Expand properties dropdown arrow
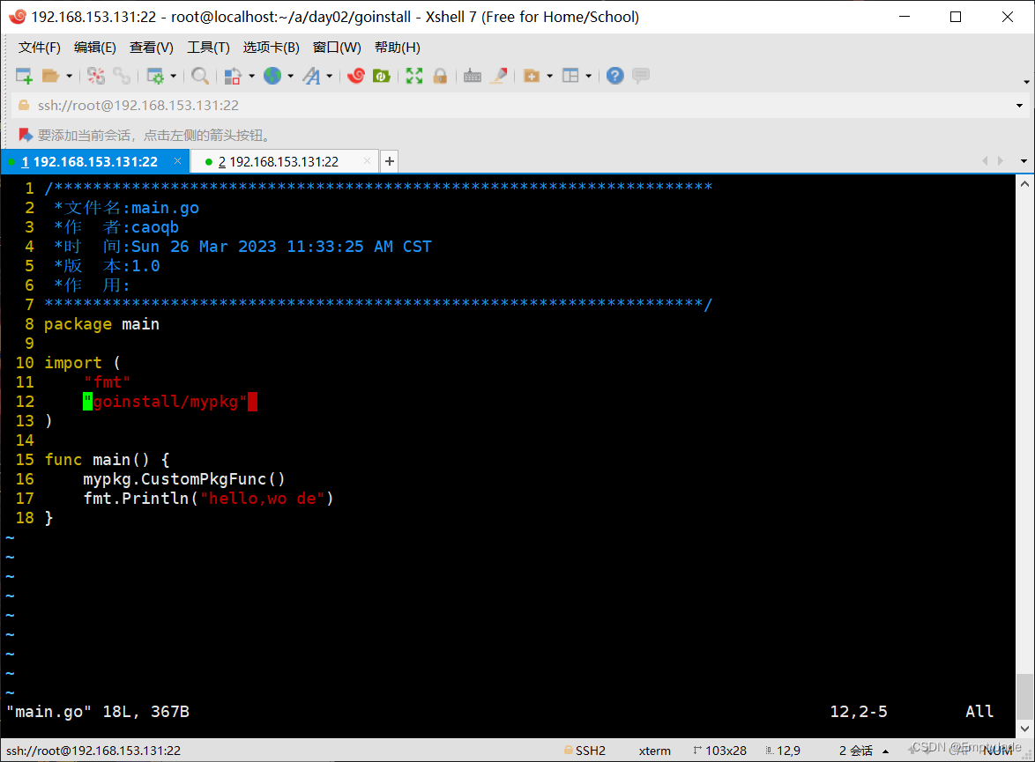This screenshot has width=1035, height=762. (174, 77)
